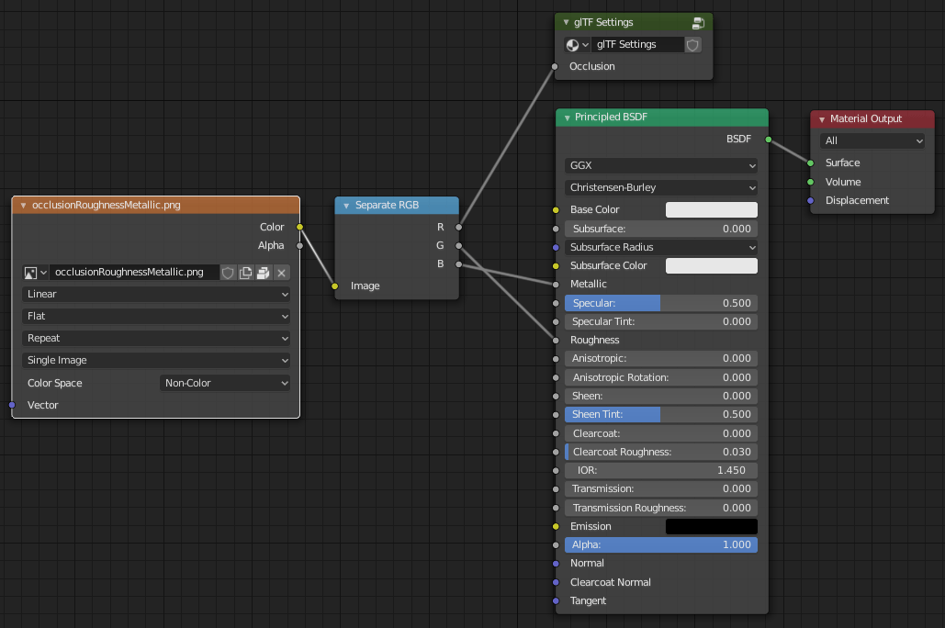This screenshot has height=628, width=945.
Task: Open the All target dropdown in Material Output
Action: 872,140
